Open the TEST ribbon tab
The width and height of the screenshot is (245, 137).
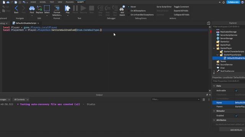pos(52,2)
